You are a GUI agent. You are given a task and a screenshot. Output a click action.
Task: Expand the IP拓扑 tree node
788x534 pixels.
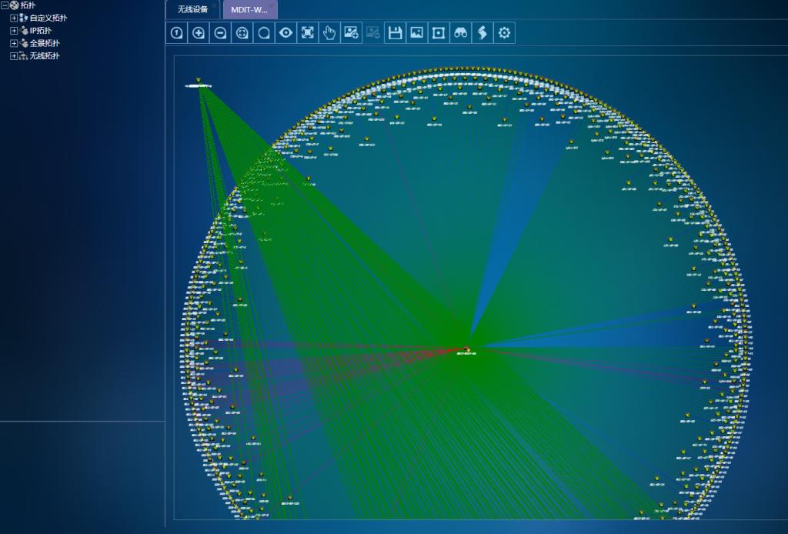14,31
